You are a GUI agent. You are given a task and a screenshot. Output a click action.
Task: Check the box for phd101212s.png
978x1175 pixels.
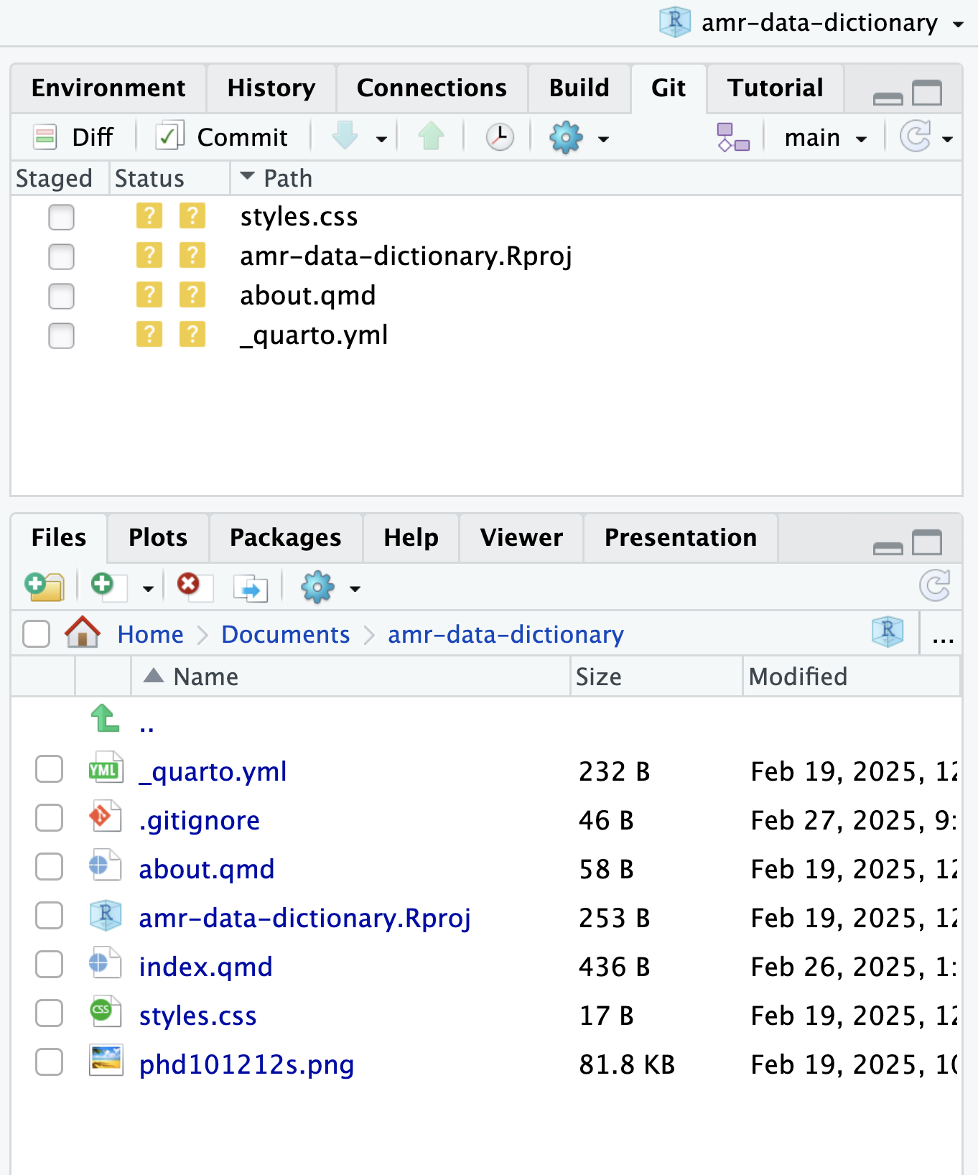[49, 1062]
